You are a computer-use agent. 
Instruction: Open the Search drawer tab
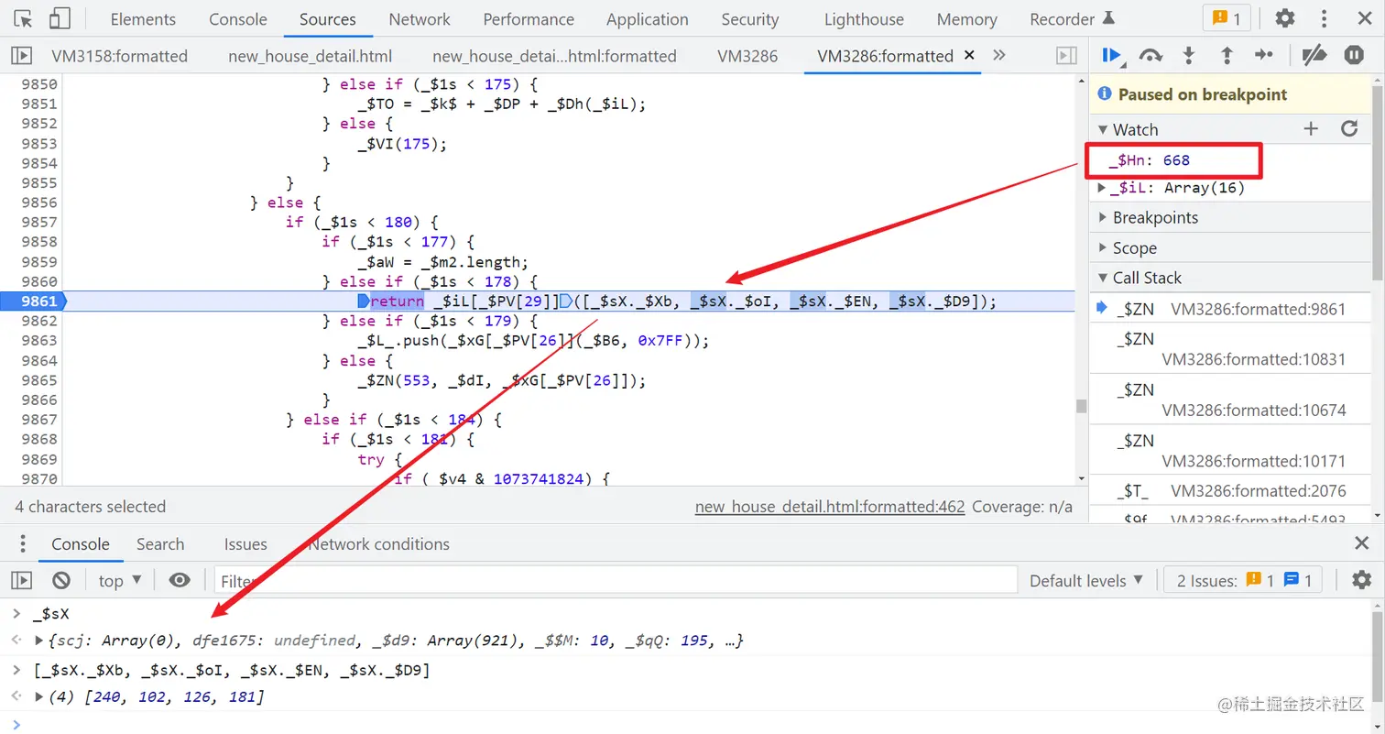pyautogui.click(x=160, y=543)
